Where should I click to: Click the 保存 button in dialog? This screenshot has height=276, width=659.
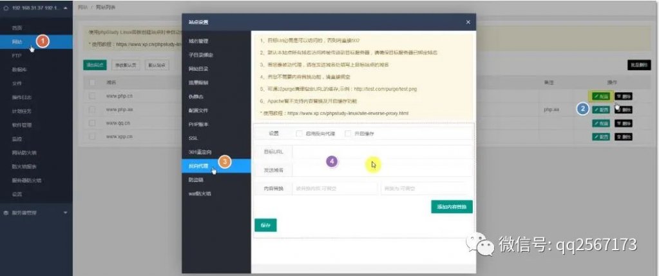point(265,225)
